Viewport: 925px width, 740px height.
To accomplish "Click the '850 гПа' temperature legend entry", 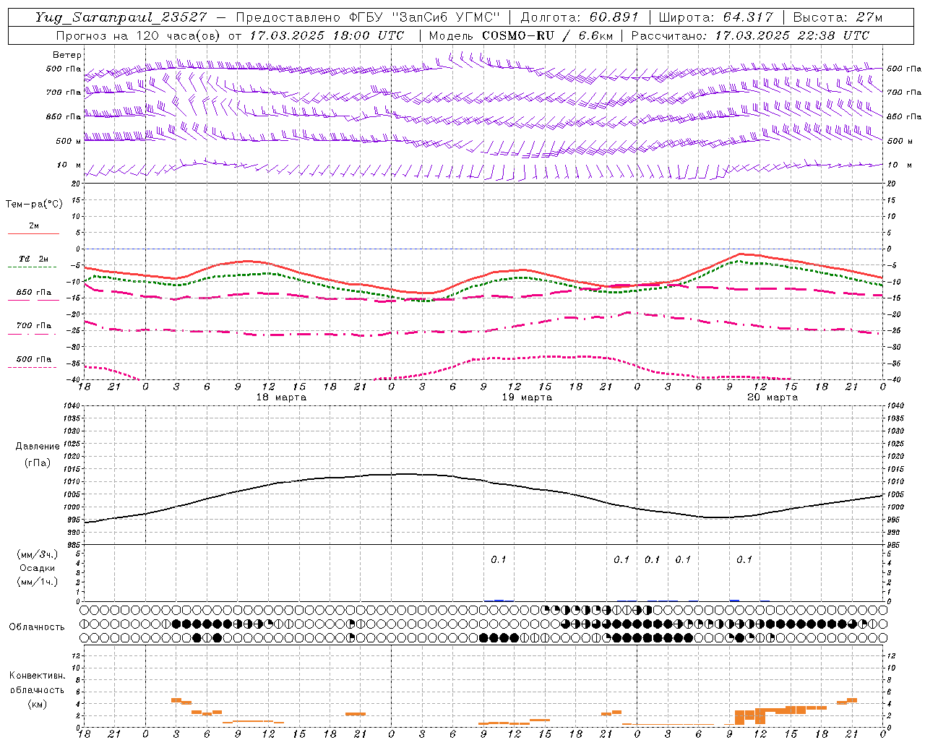I will coord(34,293).
